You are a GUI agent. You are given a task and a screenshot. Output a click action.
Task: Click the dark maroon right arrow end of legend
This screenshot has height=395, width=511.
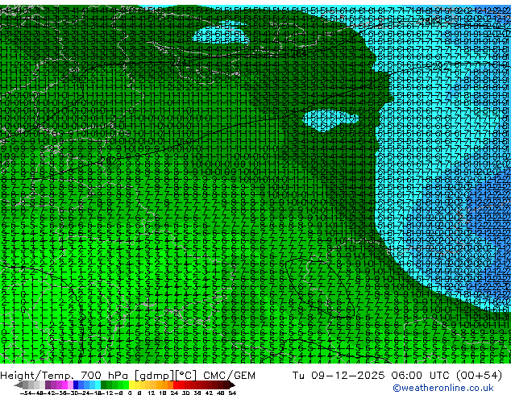[231, 385]
